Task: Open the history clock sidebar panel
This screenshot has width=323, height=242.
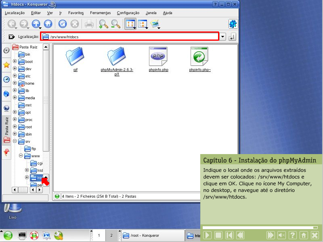Action: (6, 79)
